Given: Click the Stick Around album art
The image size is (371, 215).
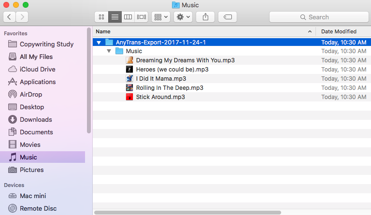Looking at the screenshot, I should 129,97.
